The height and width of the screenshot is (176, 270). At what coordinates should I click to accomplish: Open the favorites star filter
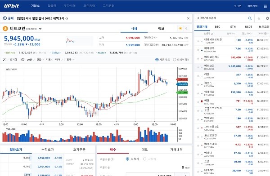(x=259, y=18)
